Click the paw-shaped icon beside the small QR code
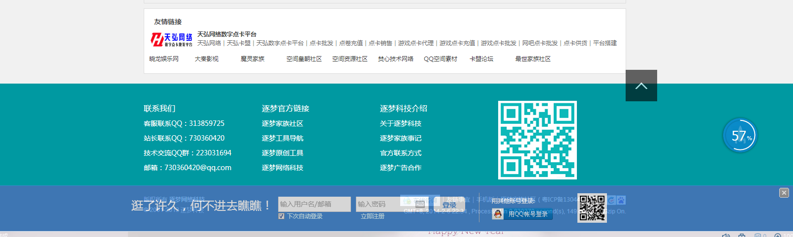Image resolution: width=793 pixels, height=237 pixels. pos(621,200)
